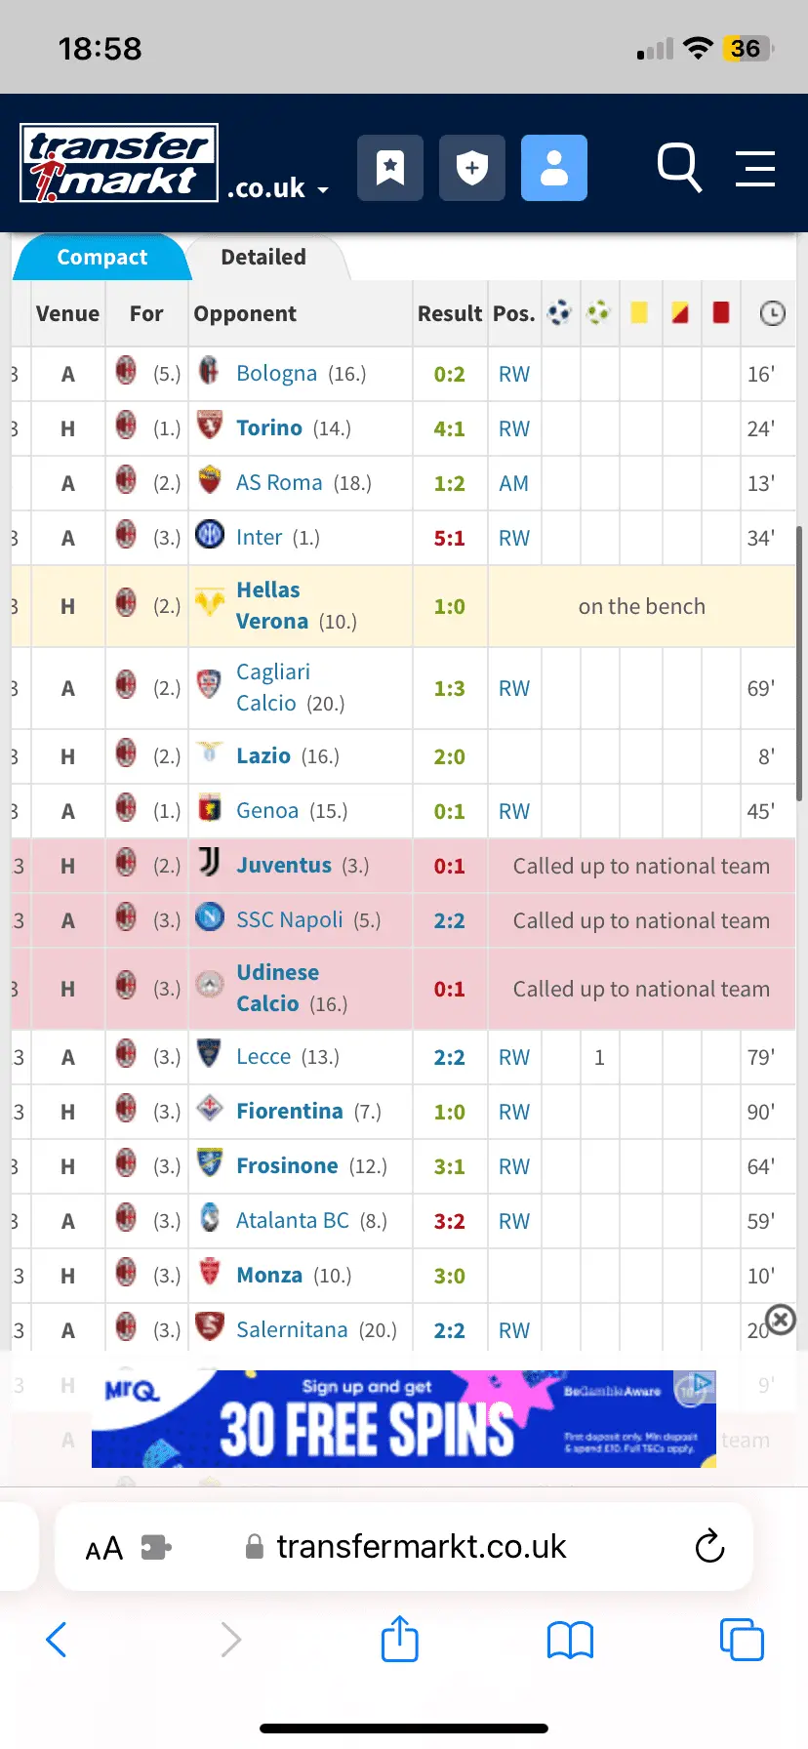Go back with Safari back arrow
The width and height of the screenshot is (808, 1749).
coord(57,1639)
